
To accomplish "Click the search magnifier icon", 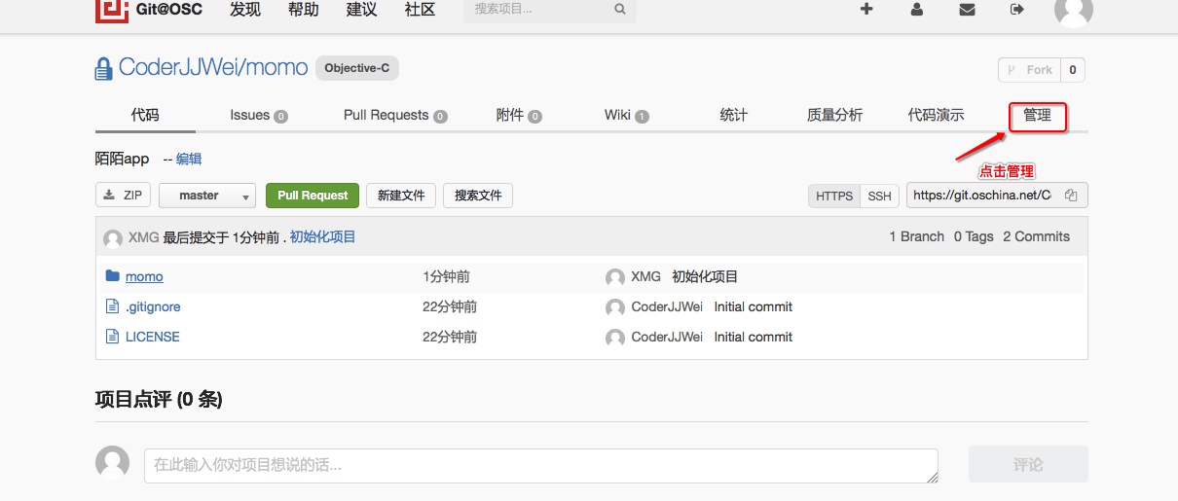I will [620, 10].
